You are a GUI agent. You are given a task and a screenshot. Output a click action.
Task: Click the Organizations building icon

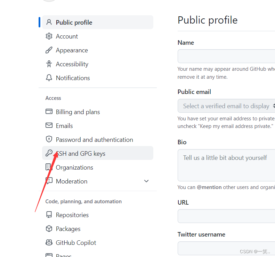point(49,167)
